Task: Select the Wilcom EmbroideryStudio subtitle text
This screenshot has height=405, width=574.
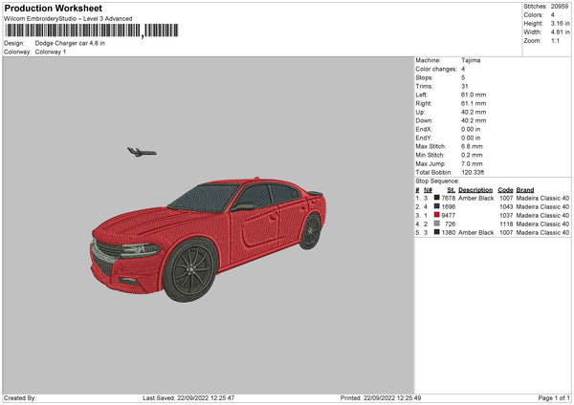Action: 68,19
